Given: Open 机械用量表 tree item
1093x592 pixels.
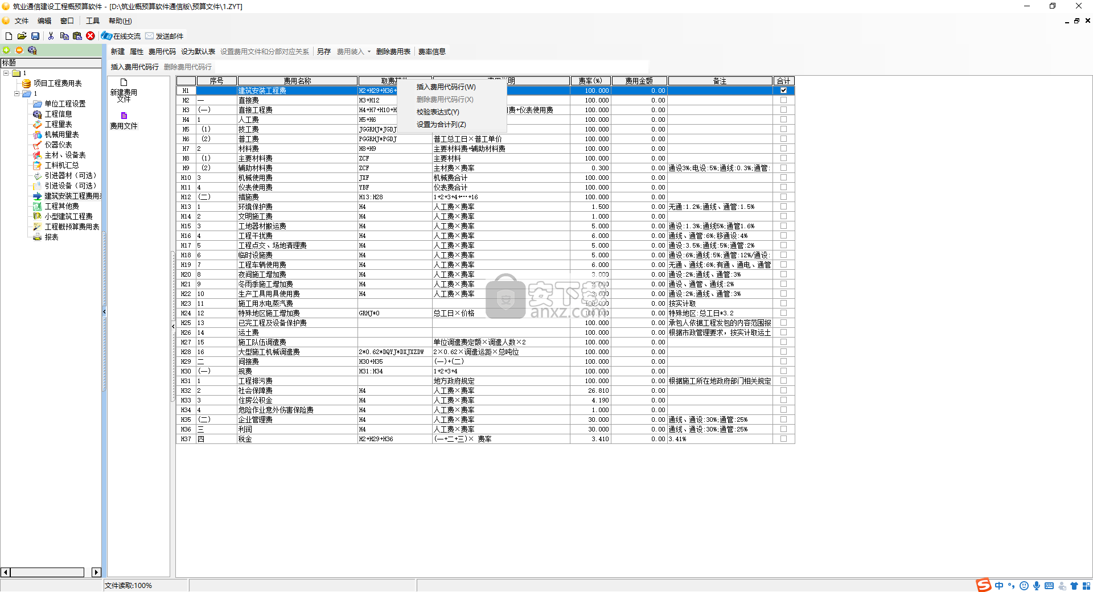Looking at the screenshot, I should pos(61,134).
